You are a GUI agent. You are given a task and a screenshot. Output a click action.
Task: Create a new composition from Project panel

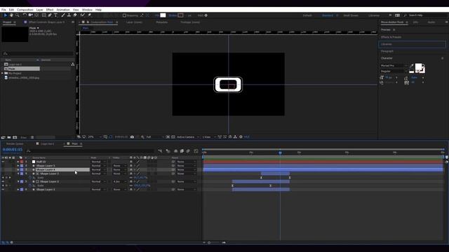pos(15,137)
